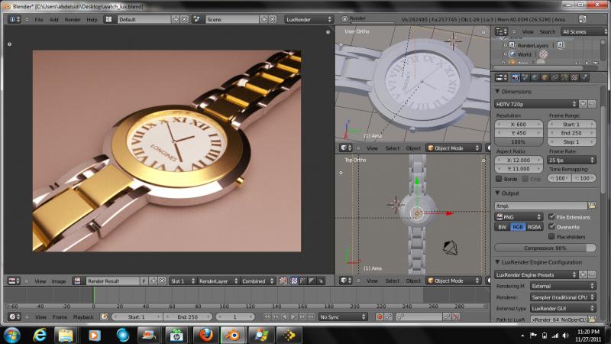The image size is (611, 344).
Task: Open the External type LuxRender GUI dropdown
Action: 563,309
